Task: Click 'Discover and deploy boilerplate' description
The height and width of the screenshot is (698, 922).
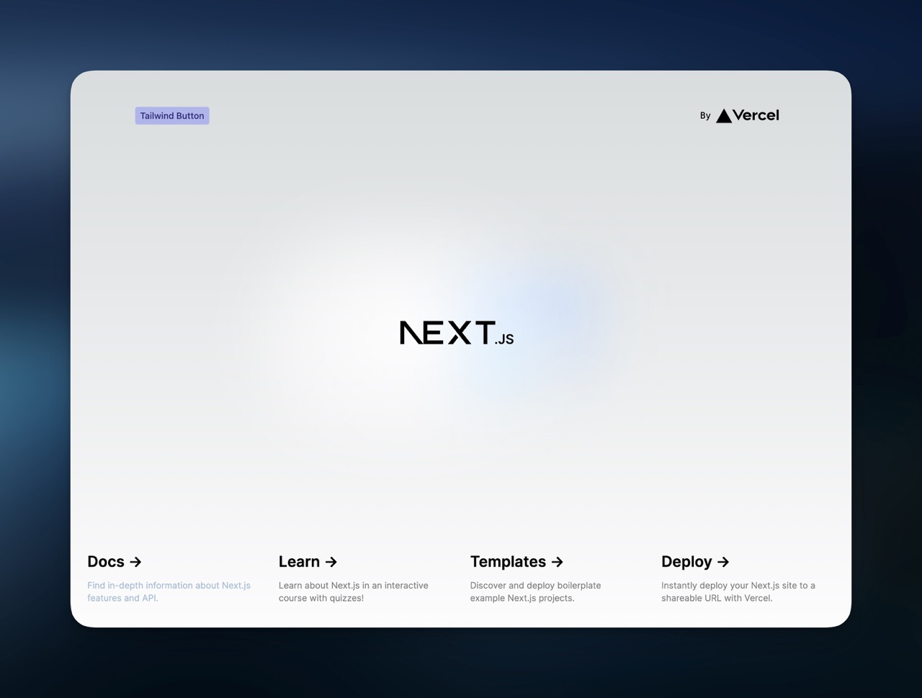Action: [535, 591]
